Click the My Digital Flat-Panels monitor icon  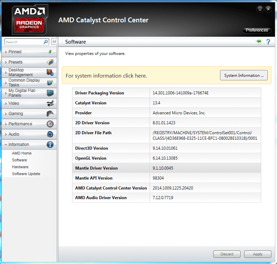50,93
